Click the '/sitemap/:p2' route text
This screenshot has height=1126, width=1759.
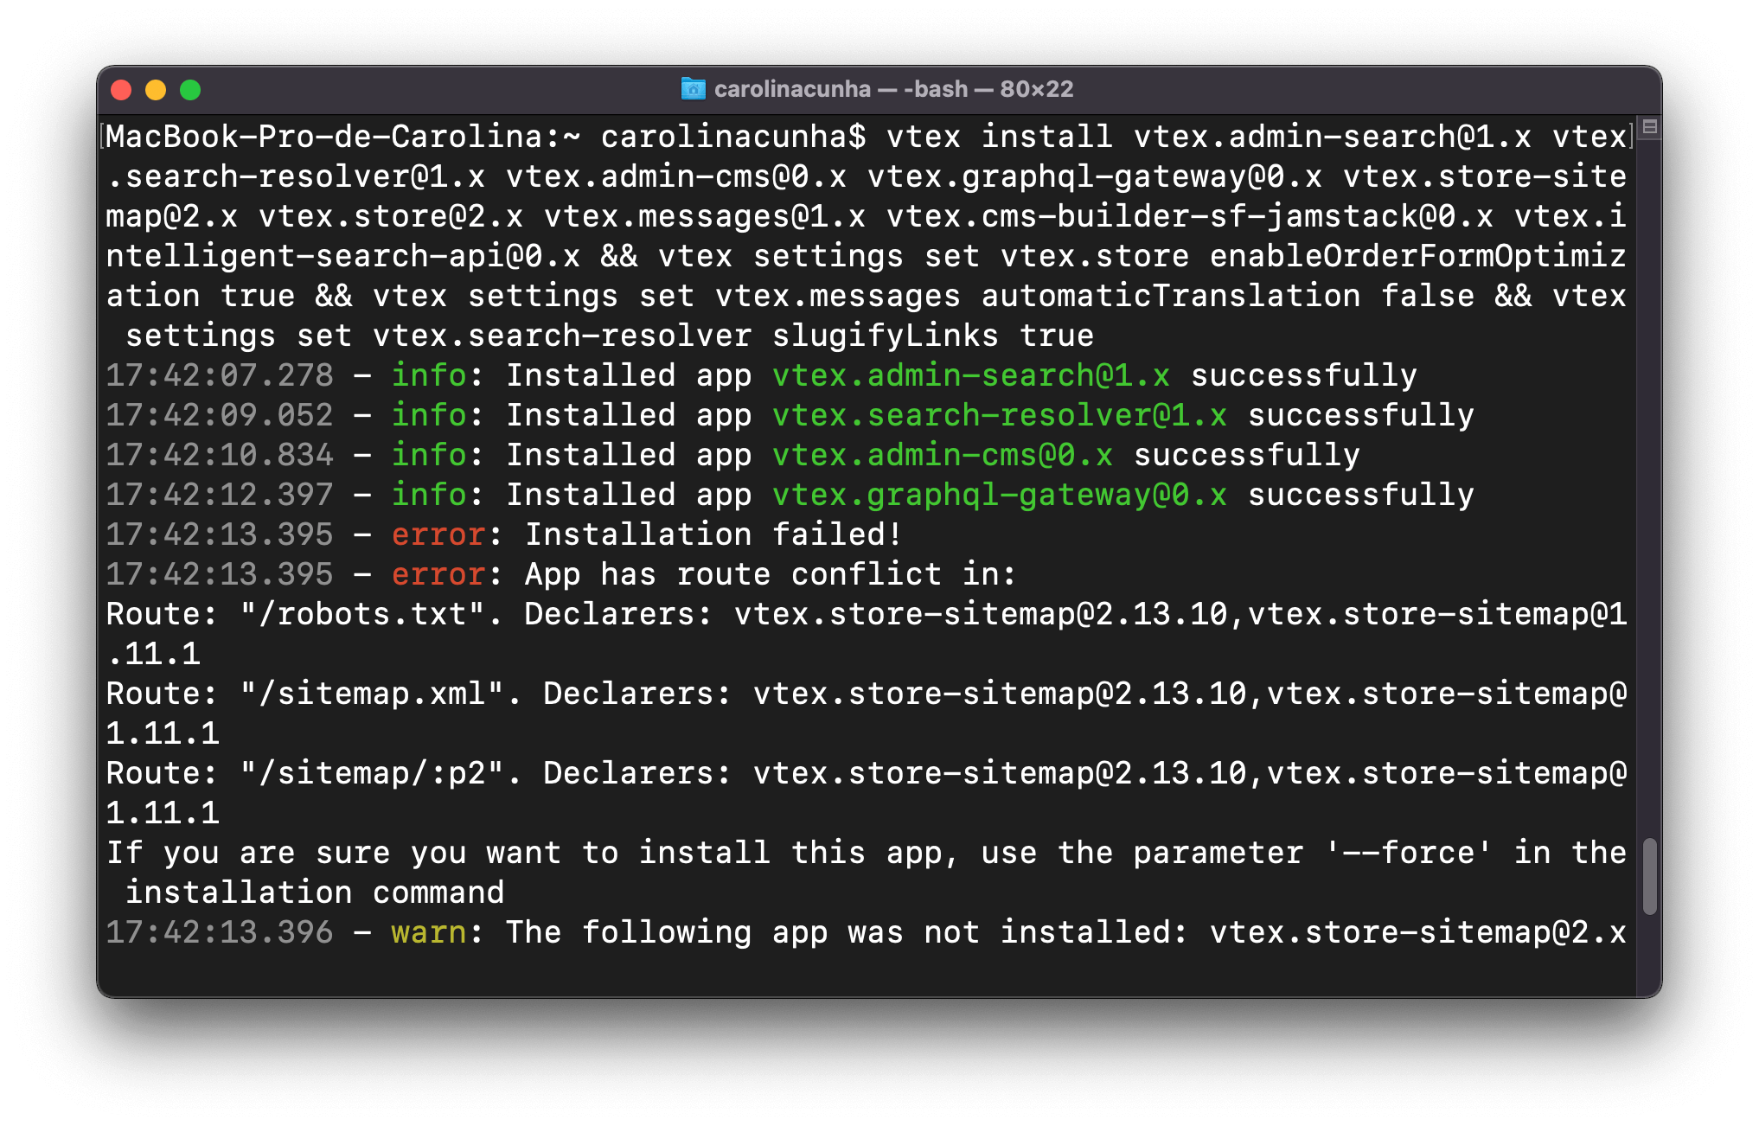coord(372,774)
